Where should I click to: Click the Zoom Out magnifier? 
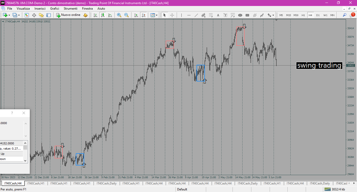coord(126,15)
